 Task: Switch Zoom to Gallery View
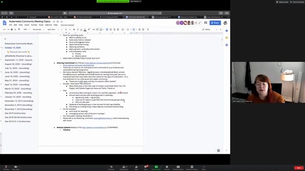click(x=282, y=2)
